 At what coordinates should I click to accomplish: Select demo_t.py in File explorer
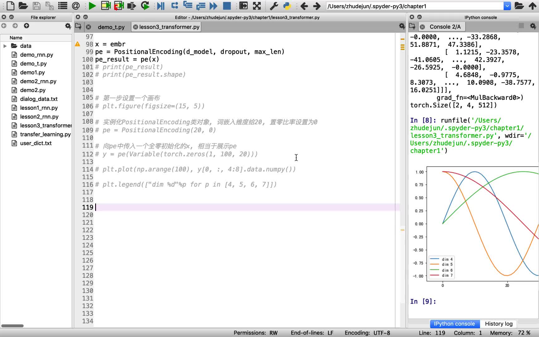point(33,63)
